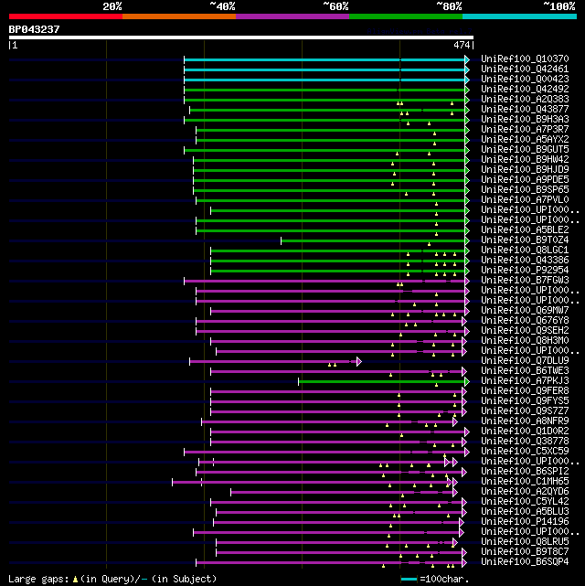Open the UniRef100_B9HW42 hit
This screenshot has height=586, width=585.
click(x=525, y=160)
